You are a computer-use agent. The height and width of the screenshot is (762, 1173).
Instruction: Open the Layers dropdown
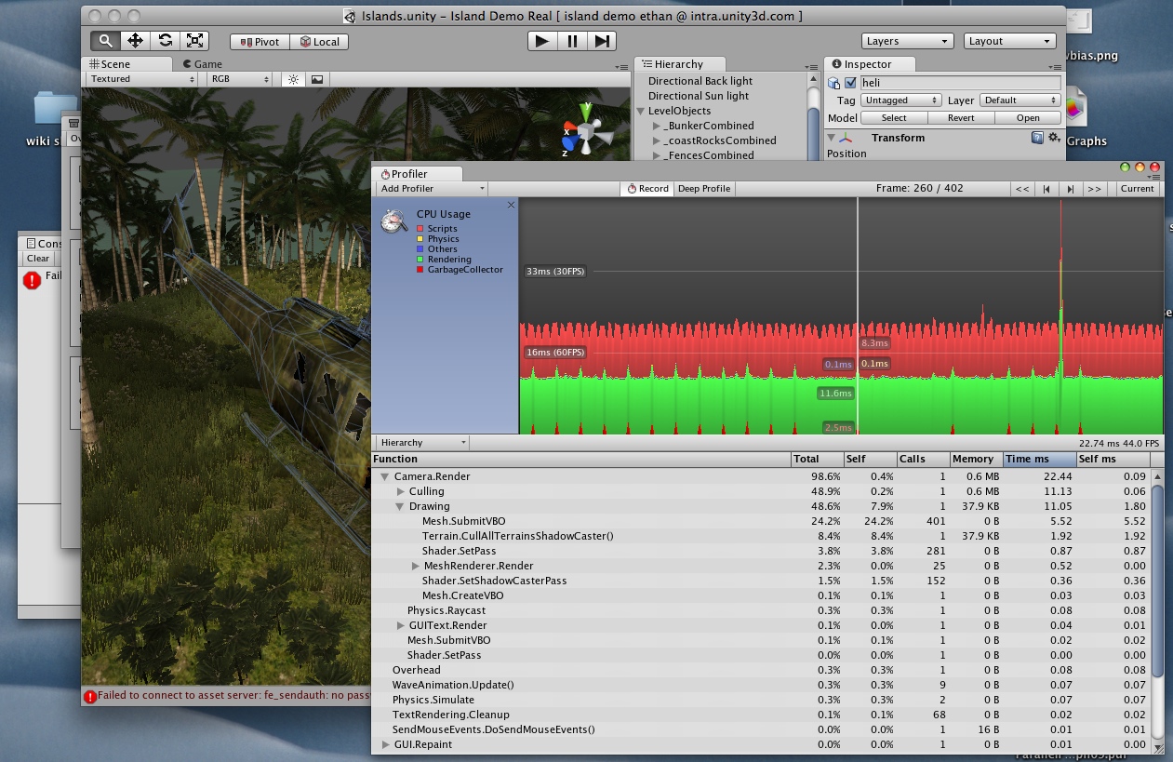(907, 41)
